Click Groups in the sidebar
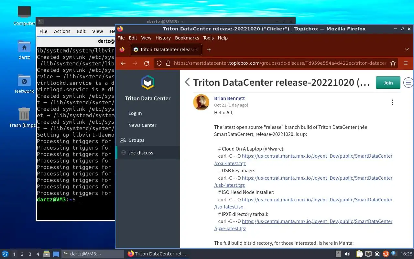Screen dimensions: 414x259 pyautogui.click(x=136, y=140)
